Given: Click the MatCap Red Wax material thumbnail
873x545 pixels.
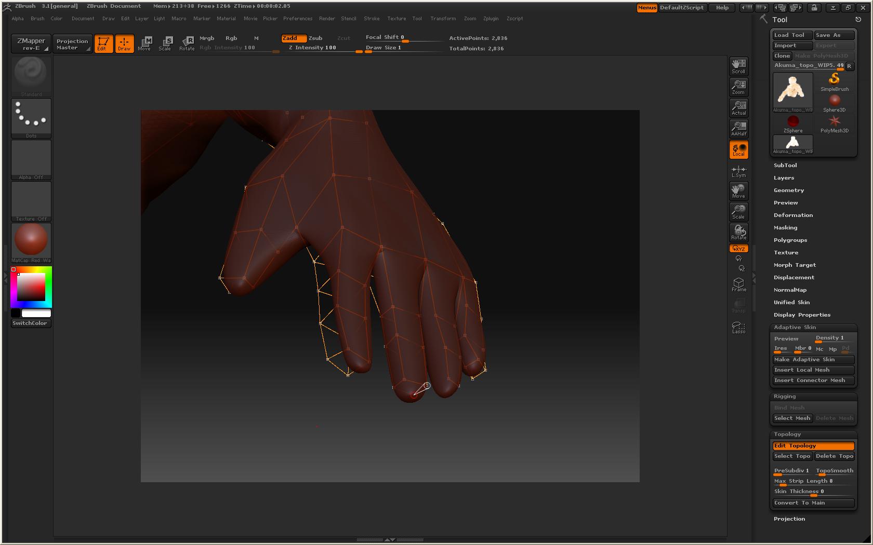Looking at the screenshot, I should pyautogui.click(x=31, y=240).
